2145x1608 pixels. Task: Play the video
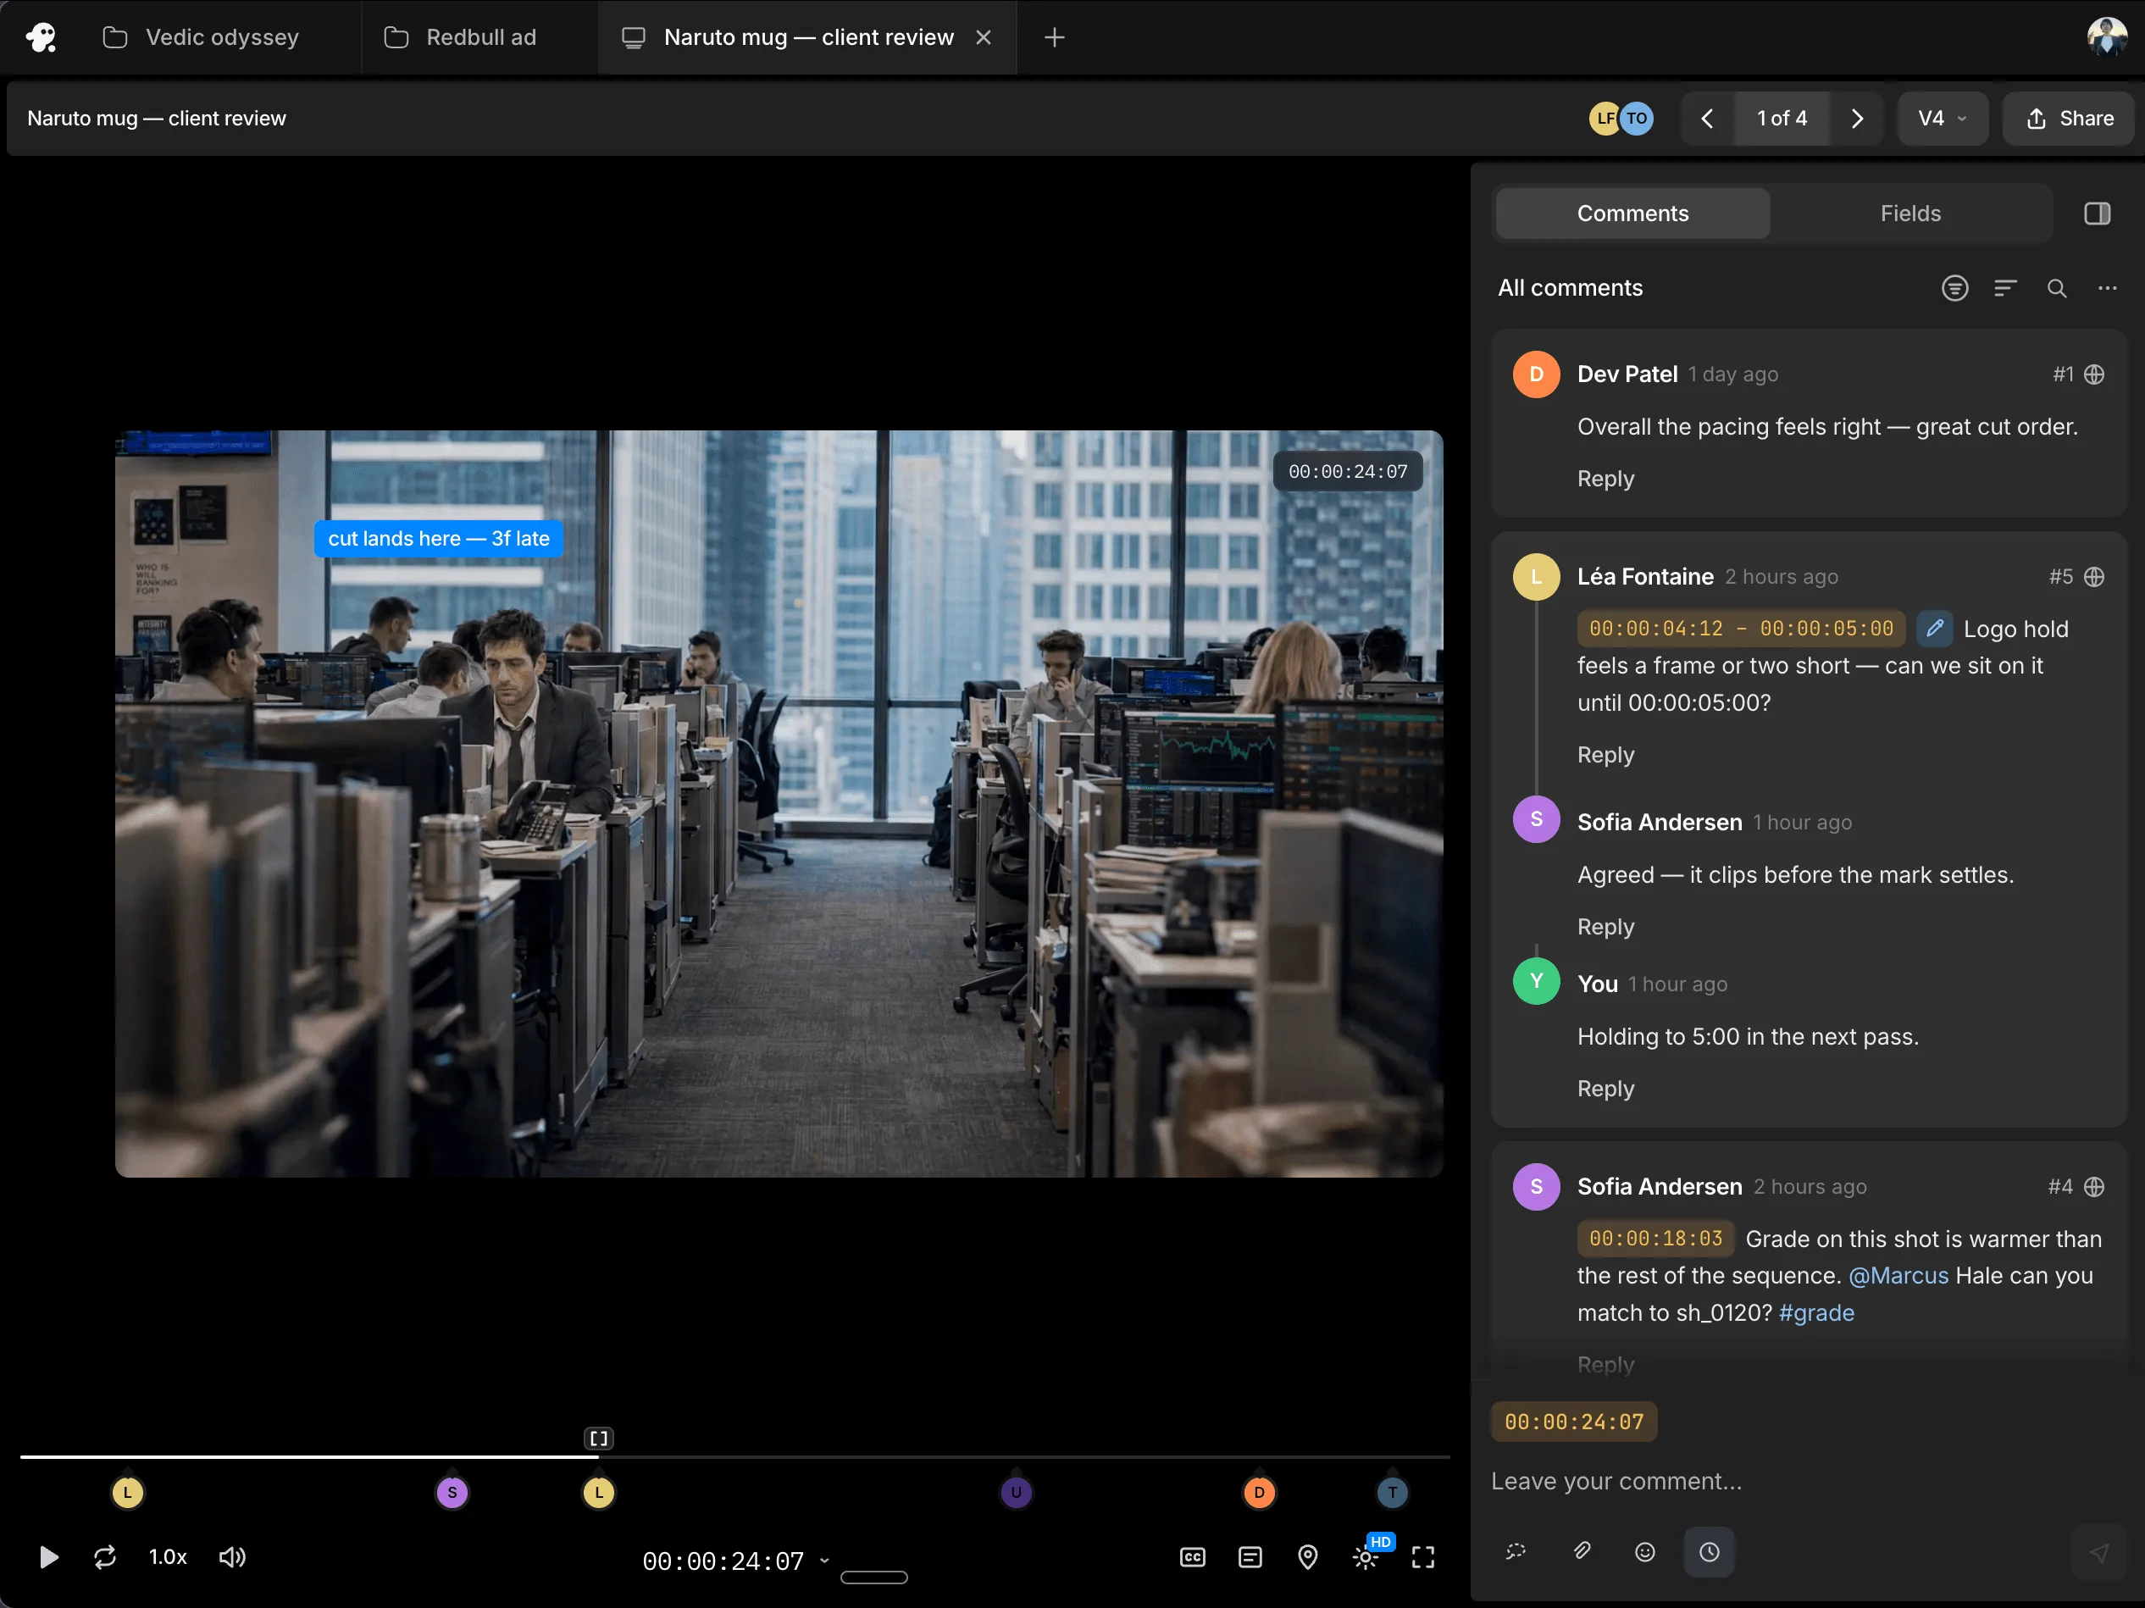pos(48,1557)
